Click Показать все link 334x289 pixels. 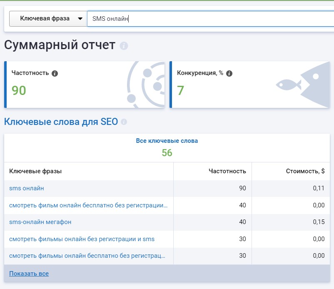click(x=29, y=274)
